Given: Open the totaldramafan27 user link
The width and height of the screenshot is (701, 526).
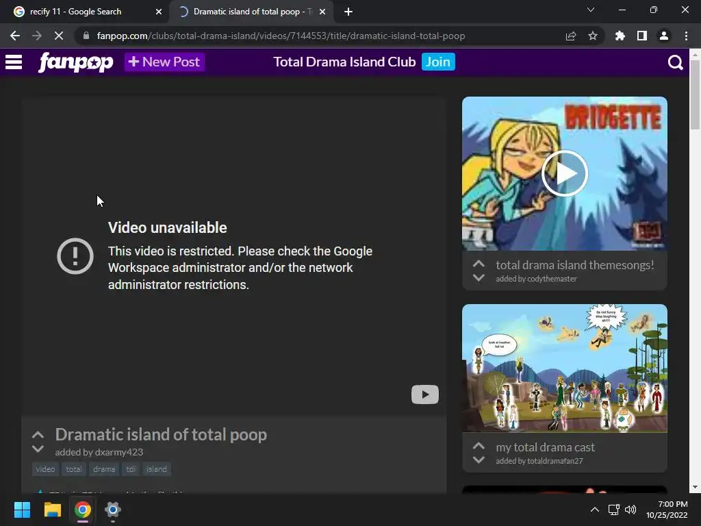Looking at the screenshot, I should point(555,461).
